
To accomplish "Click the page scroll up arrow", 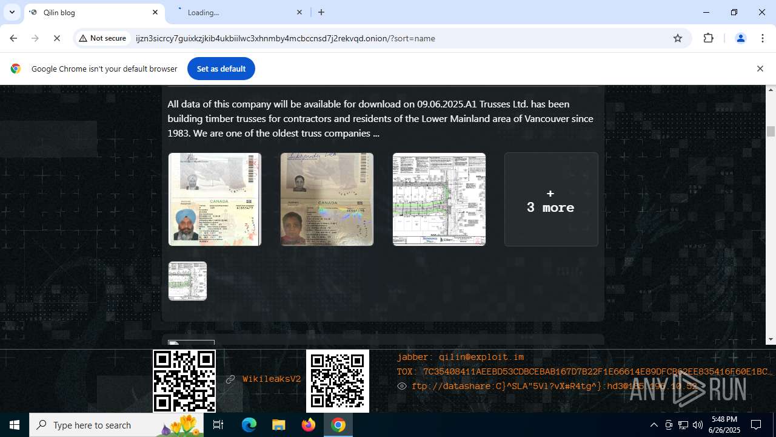I will (x=771, y=90).
